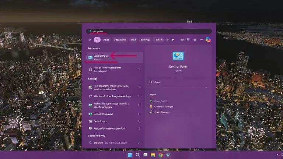283x159 pixels.
Task: Click the search box containing "program"
Action: [149, 31]
